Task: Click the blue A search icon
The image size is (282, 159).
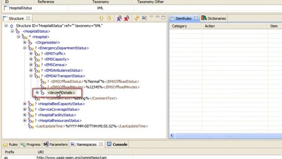Action: [119, 18]
